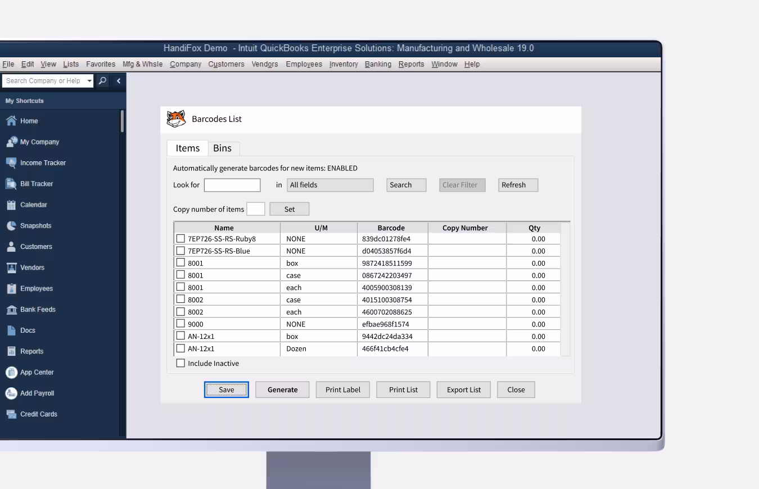Click the Generate button
759x489 pixels.
[x=283, y=390]
